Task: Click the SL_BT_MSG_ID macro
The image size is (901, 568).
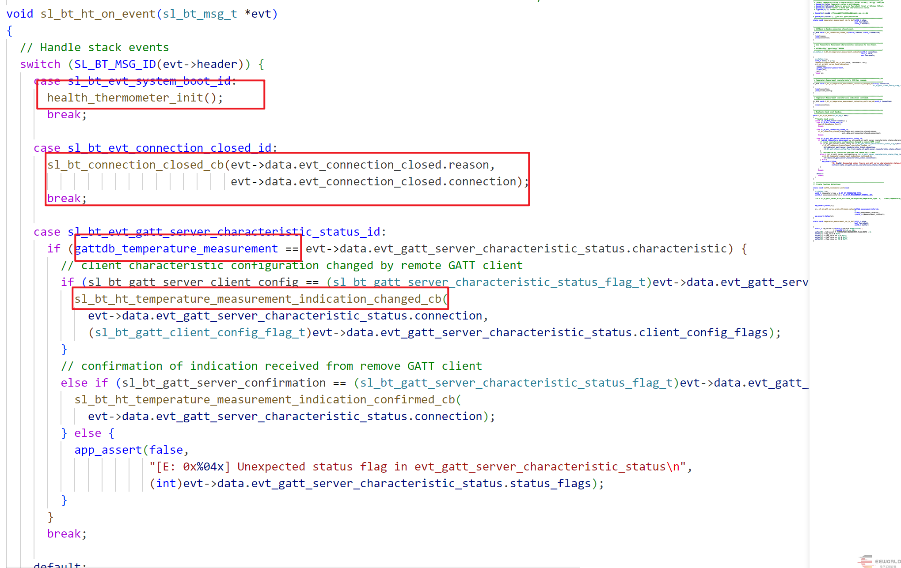Action: 115,64
